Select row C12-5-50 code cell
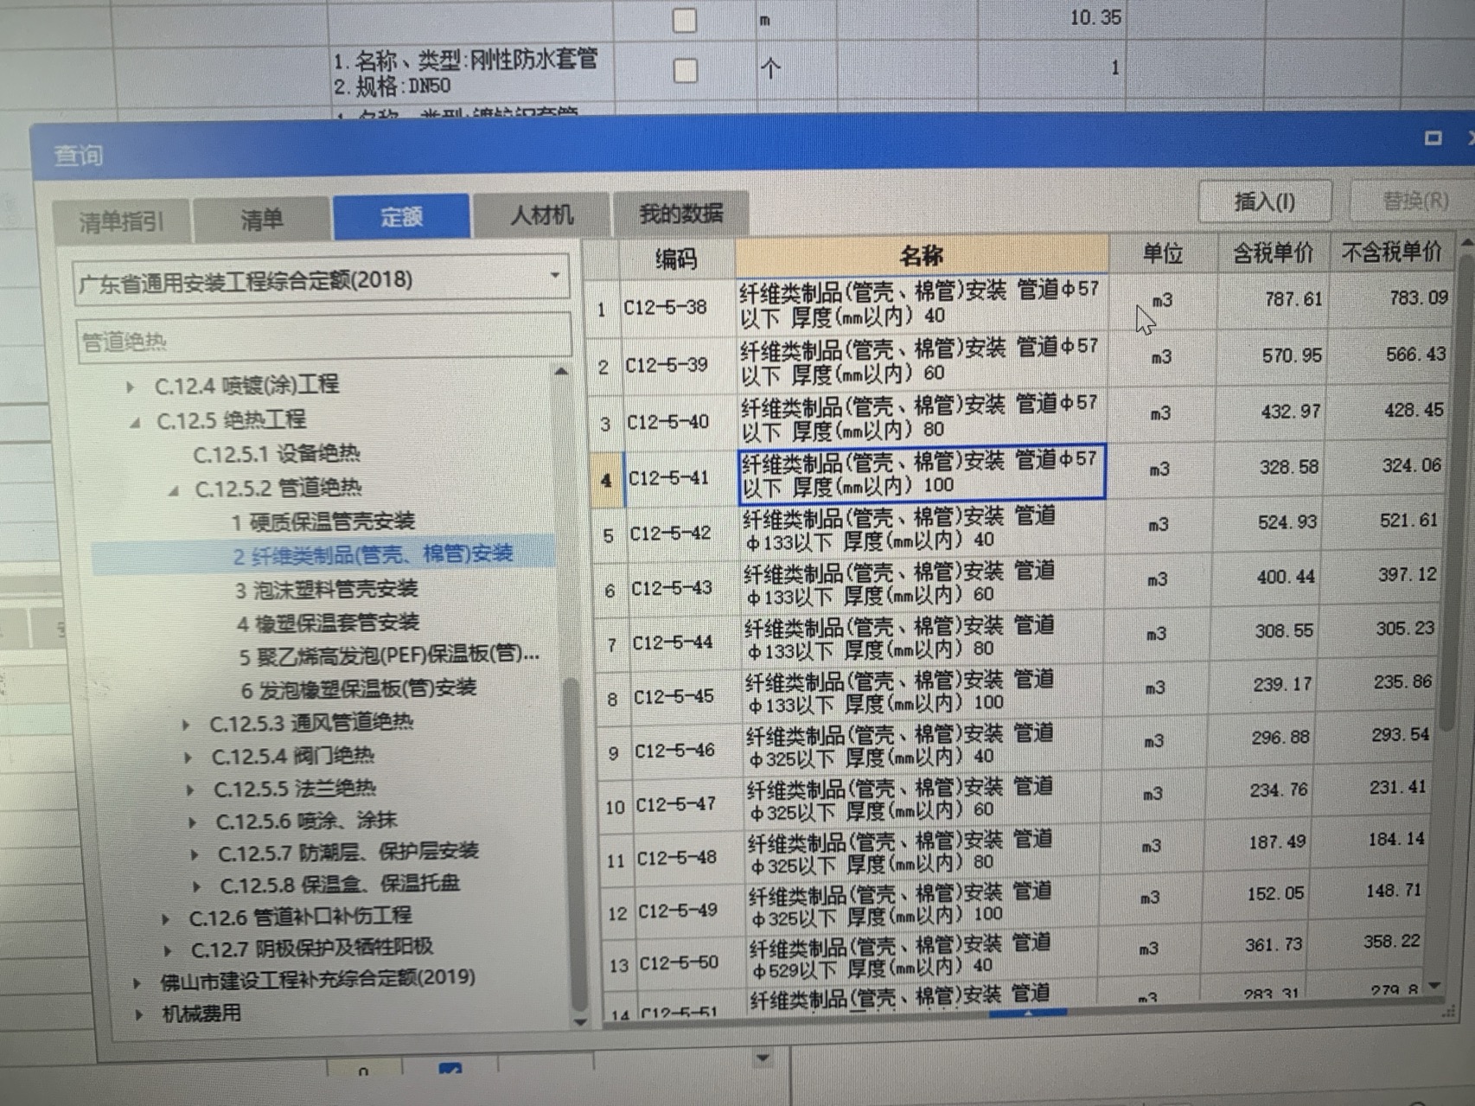 [x=693, y=962]
